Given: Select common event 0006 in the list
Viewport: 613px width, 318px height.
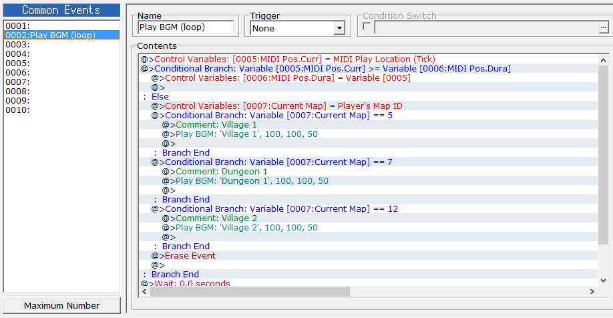Looking at the screenshot, I should coord(61,73).
